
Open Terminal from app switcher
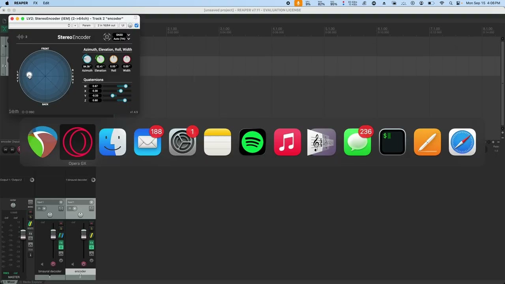point(392,142)
